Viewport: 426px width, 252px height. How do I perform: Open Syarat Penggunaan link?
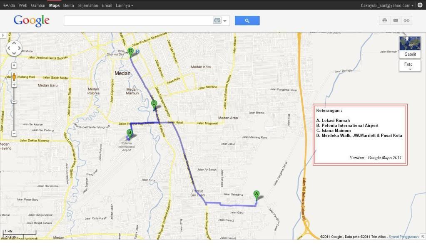404,237
